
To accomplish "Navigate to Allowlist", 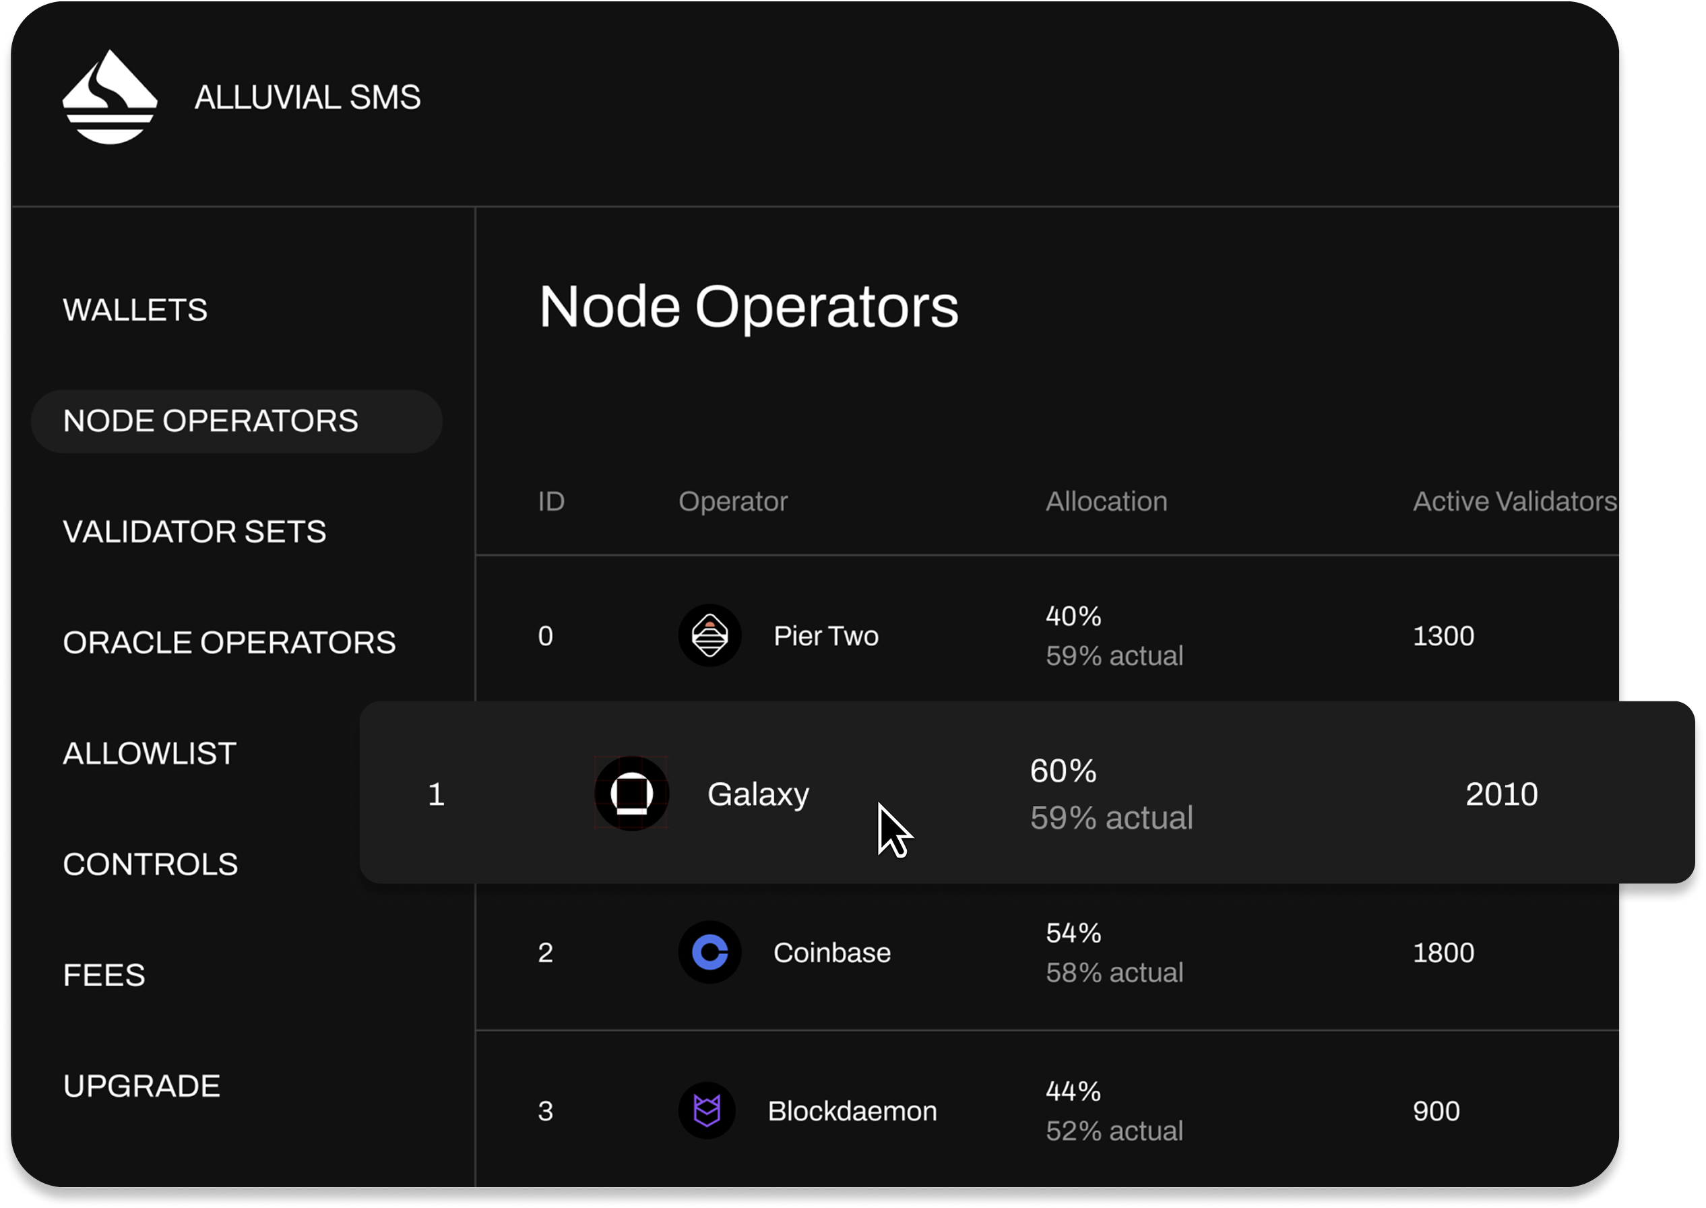I will click(150, 753).
